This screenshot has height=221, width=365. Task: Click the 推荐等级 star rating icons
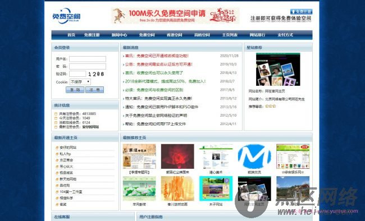(271, 107)
